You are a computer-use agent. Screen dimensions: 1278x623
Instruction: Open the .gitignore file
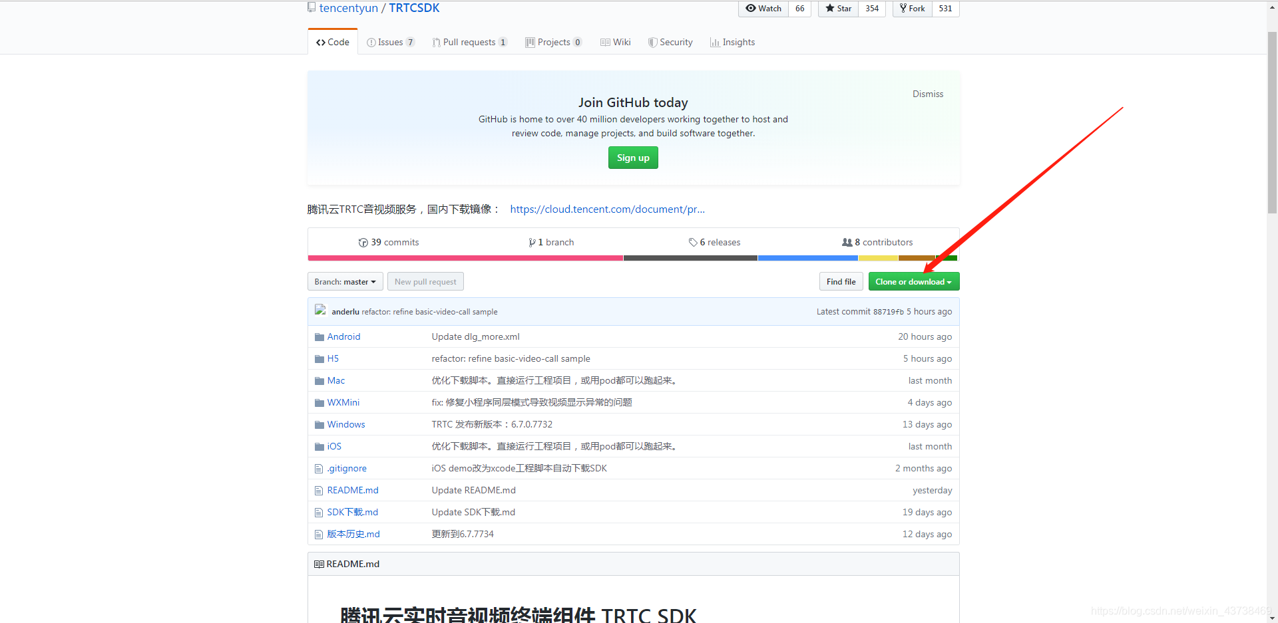click(x=347, y=469)
